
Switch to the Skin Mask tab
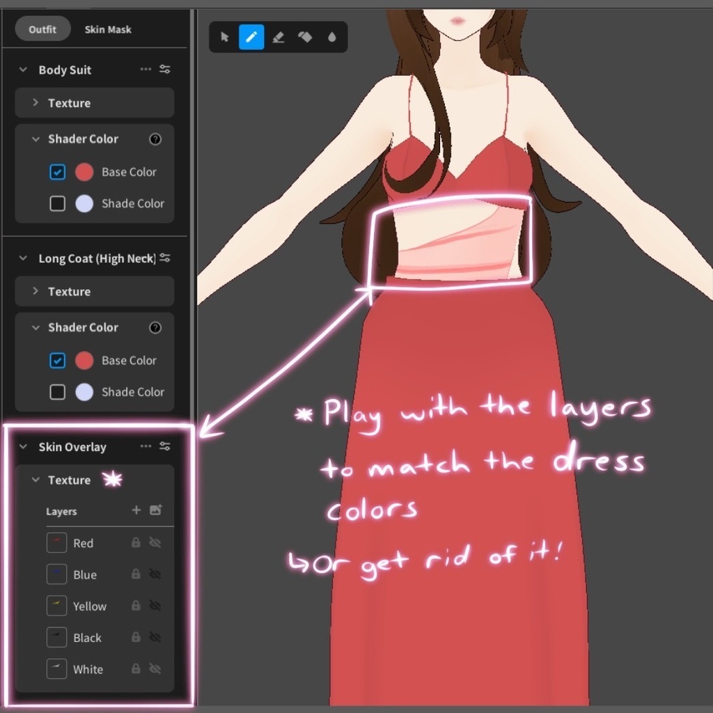108,29
